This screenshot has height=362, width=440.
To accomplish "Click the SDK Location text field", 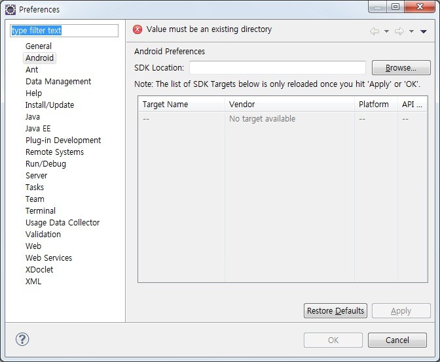I will coord(278,68).
